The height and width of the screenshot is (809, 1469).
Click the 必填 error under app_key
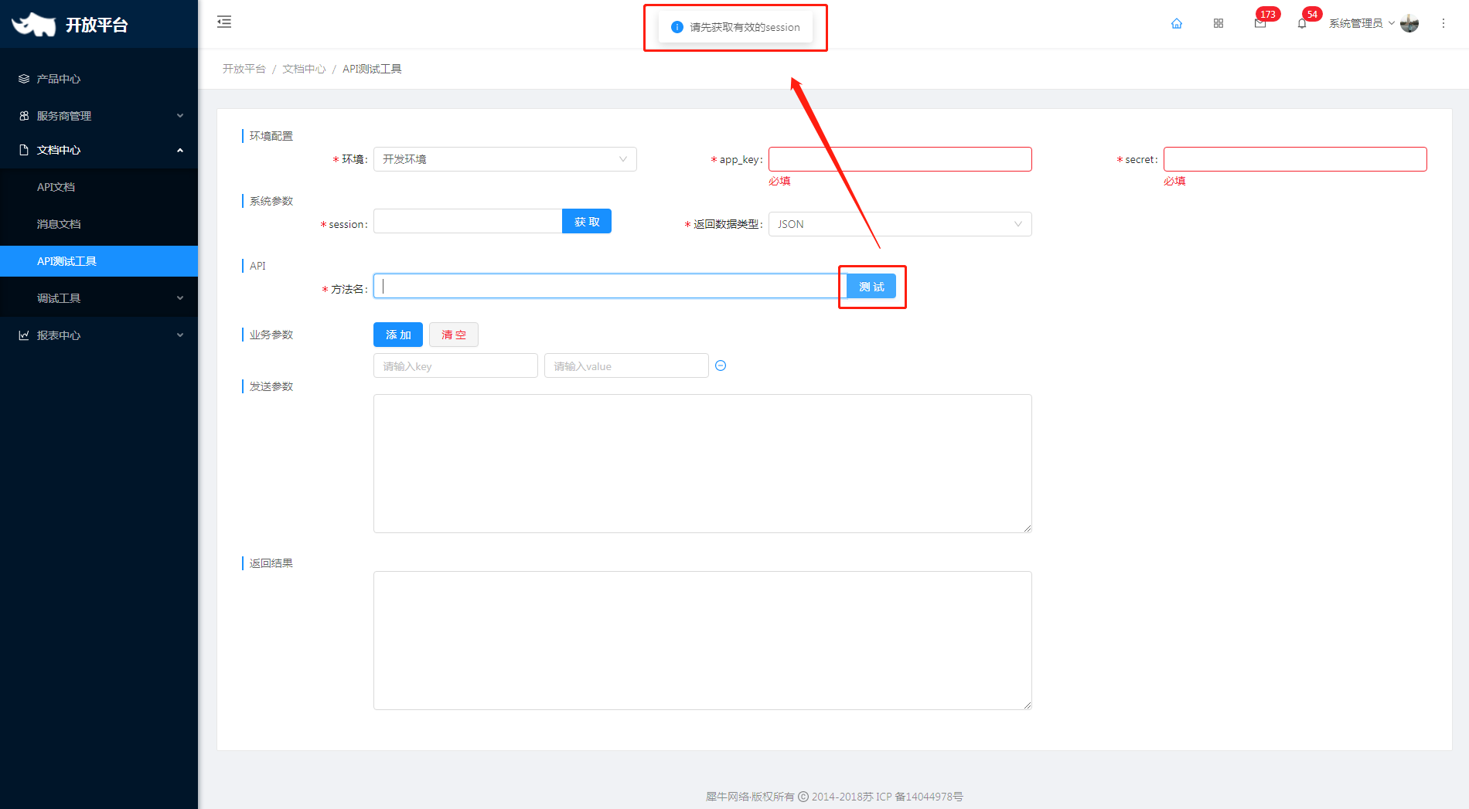pos(779,181)
